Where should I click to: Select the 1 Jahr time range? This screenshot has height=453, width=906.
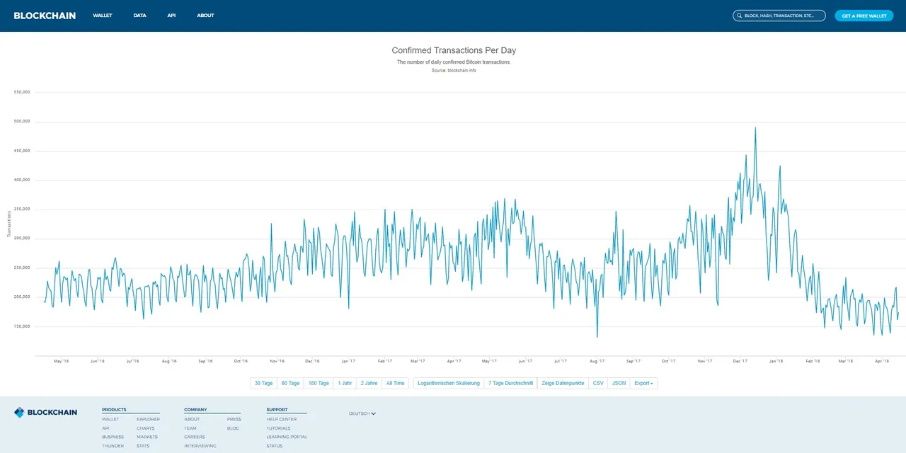[345, 383]
